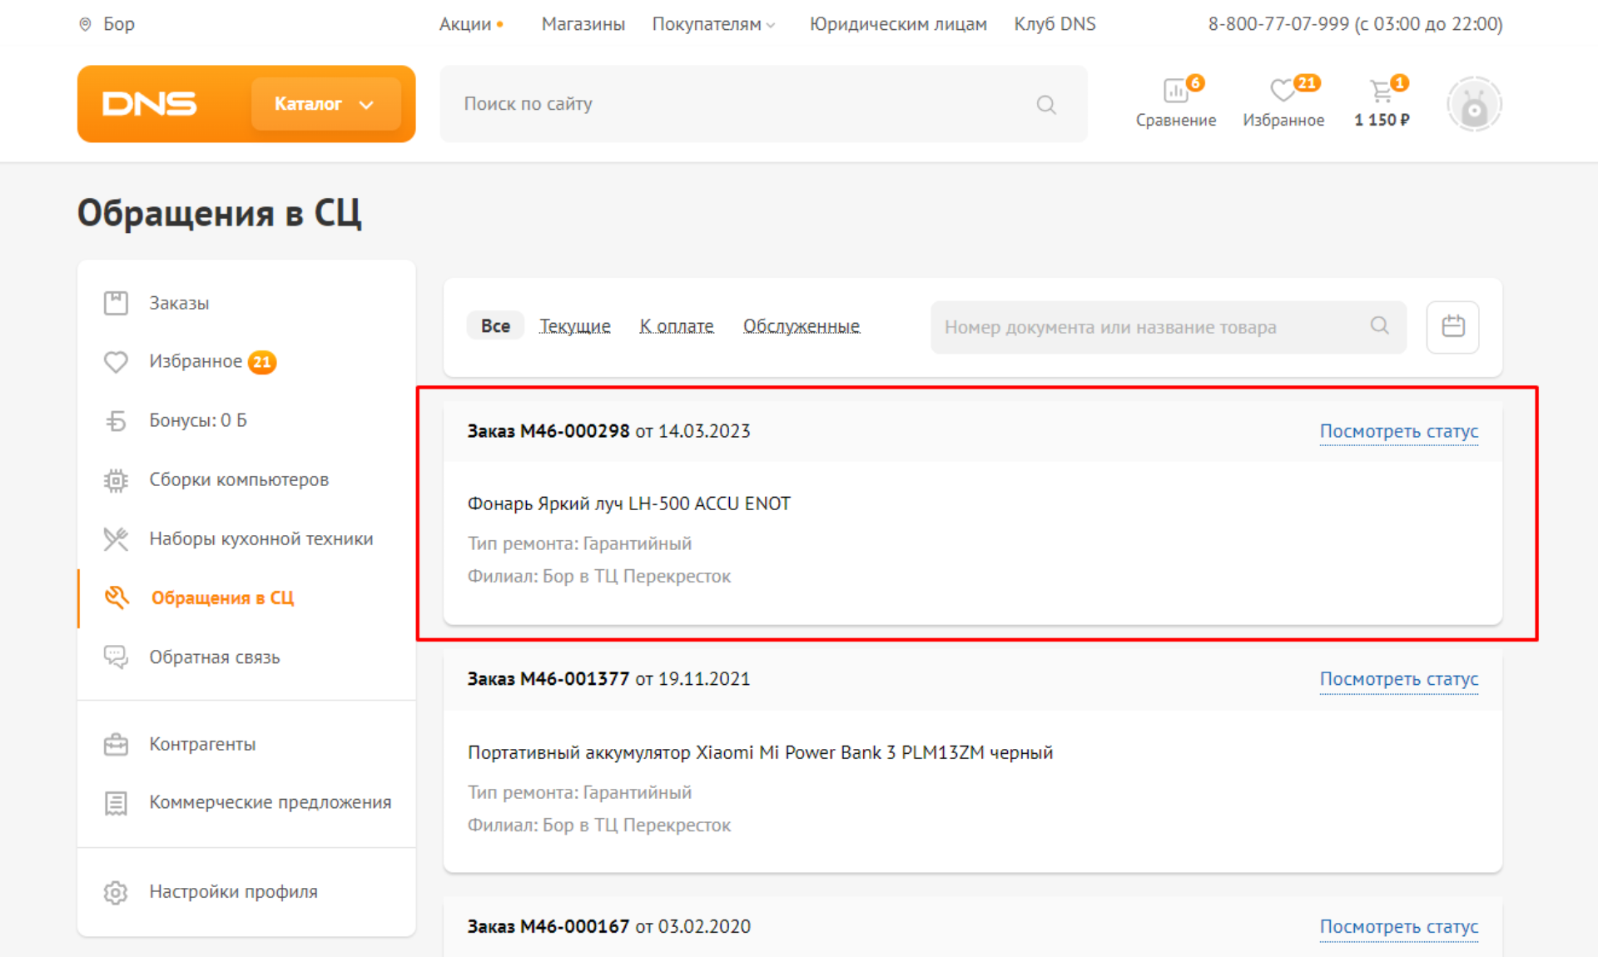This screenshot has width=1598, height=957.
Task: Switch to the К оплате tab
Action: 677,326
